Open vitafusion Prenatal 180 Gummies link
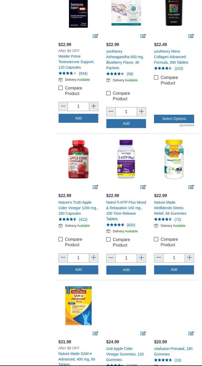Image resolution: width=202 pixels, height=366 pixels. tap(173, 351)
